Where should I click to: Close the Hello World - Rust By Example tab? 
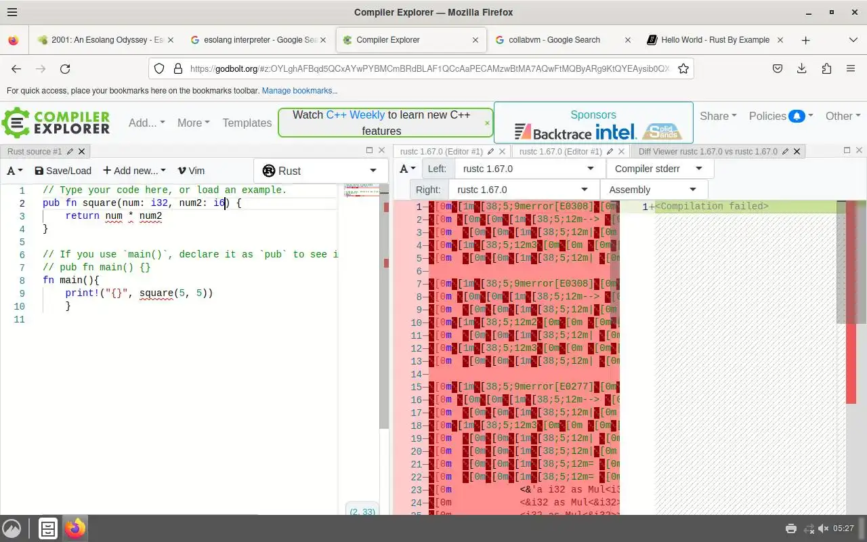[780, 40]
